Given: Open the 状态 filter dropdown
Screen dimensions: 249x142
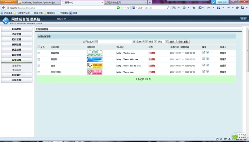Looking at the screenshot, I should pos(166,42).
